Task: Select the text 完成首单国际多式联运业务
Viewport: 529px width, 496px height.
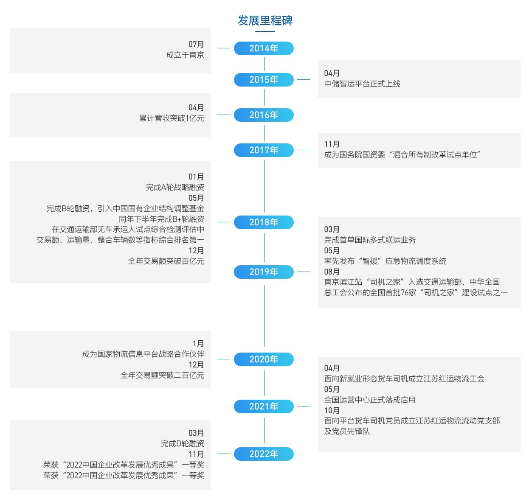Action: click(370, 240)
